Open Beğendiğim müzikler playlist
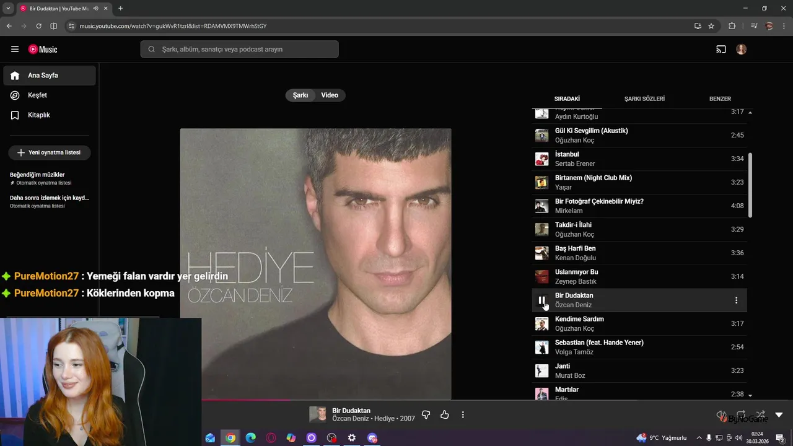The image size is (793, 446). click(50, 178)
